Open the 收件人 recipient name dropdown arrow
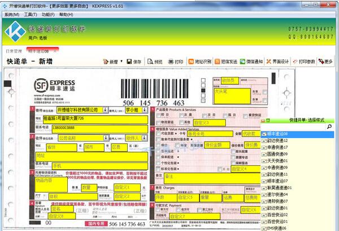 [145, 138]
